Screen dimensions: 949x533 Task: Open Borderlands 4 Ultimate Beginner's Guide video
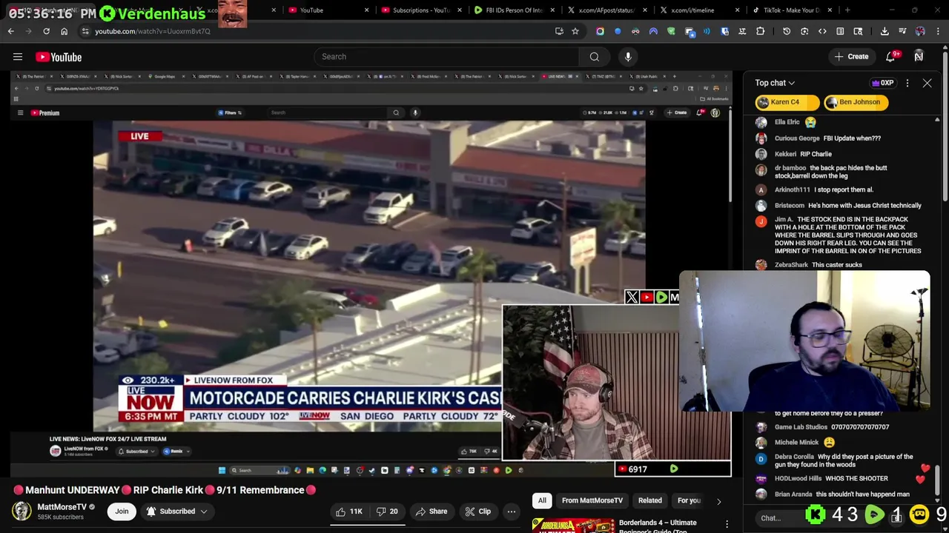[658, 526]
